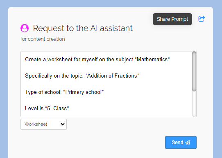Click the scrollbar track below the thumb
The height and width of the screenshot is (158, 222).
coord(194,104)
